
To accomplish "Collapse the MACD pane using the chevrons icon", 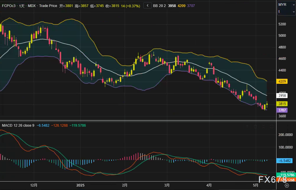I will [264, 126].
